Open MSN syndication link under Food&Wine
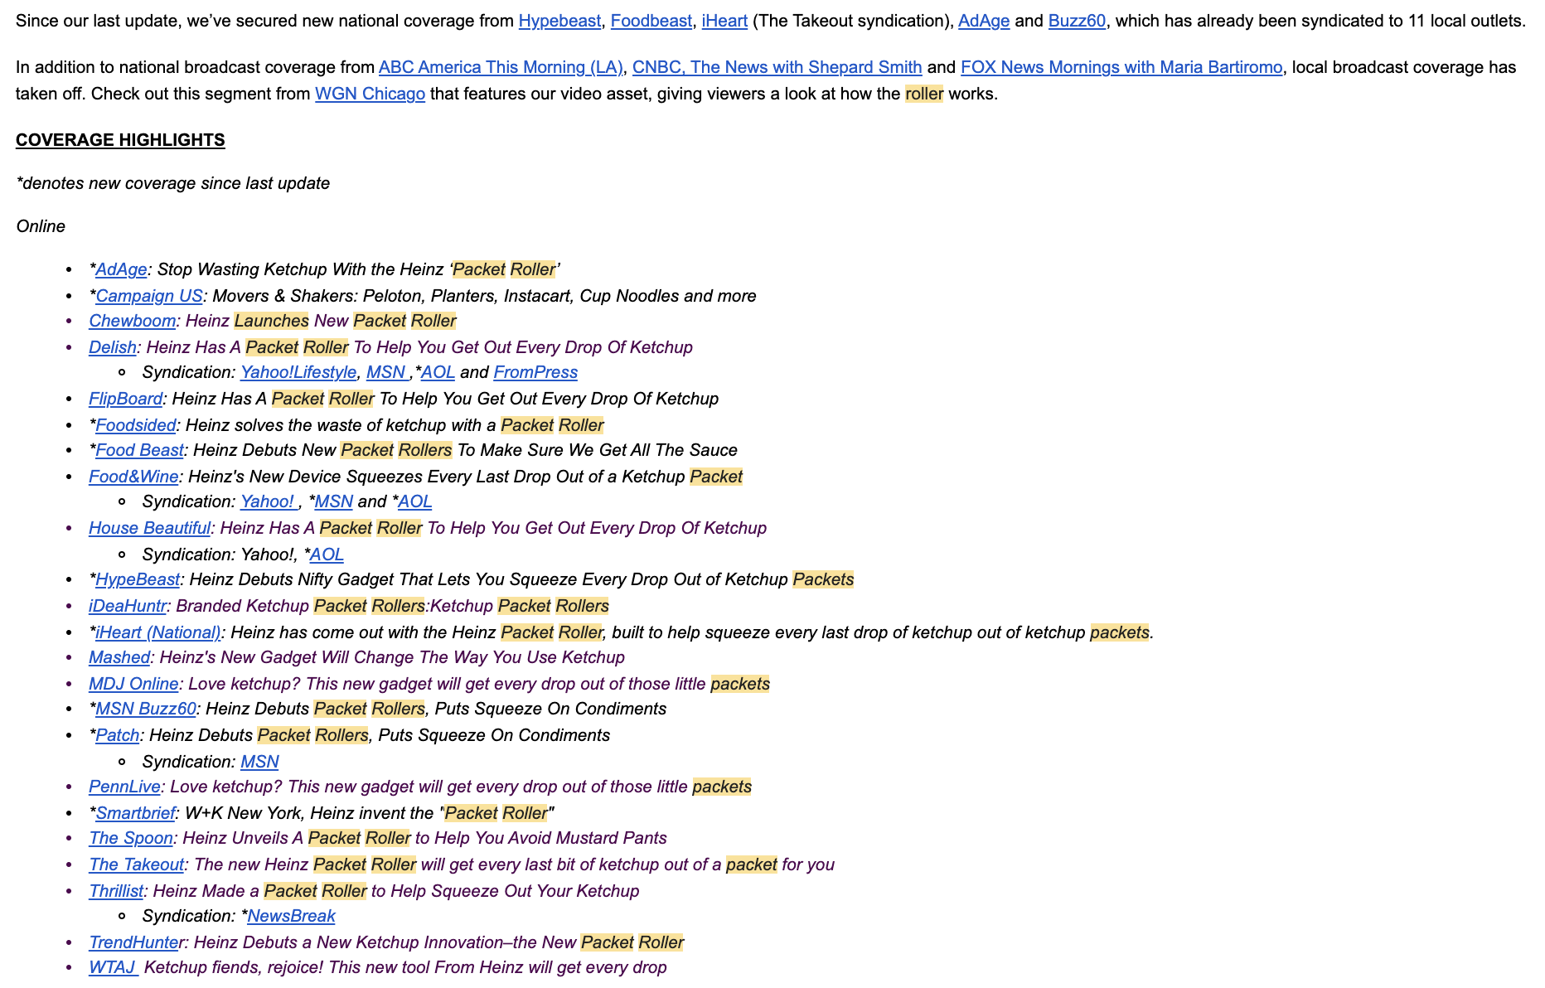 click(334, 501)
